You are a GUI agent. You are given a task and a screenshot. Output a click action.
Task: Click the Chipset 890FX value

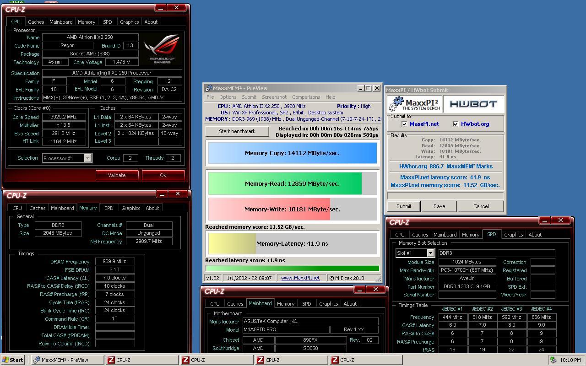pos(310,340)
